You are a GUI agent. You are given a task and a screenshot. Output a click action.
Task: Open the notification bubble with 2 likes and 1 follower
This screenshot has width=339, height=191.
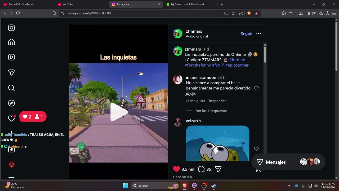(x=33, y=116)
